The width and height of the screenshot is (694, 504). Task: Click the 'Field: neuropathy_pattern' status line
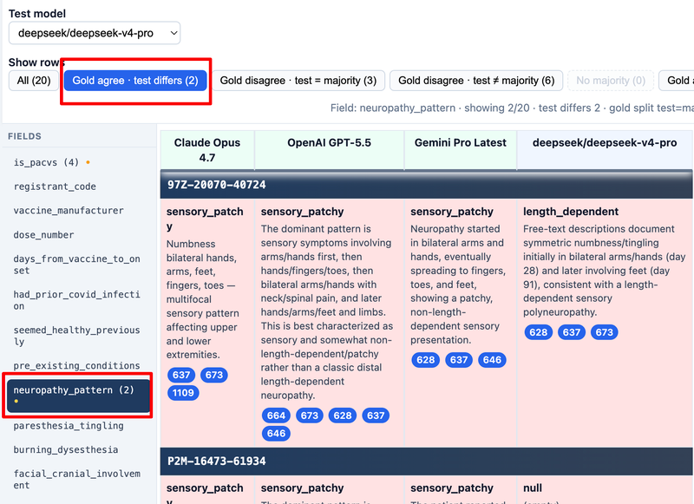tap(512, 108)
